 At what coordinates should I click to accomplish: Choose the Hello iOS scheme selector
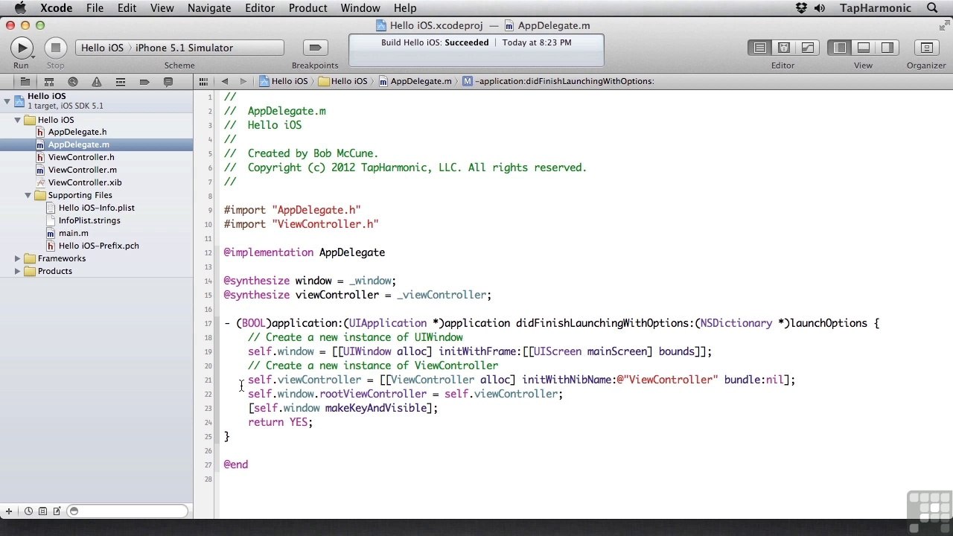102,48
